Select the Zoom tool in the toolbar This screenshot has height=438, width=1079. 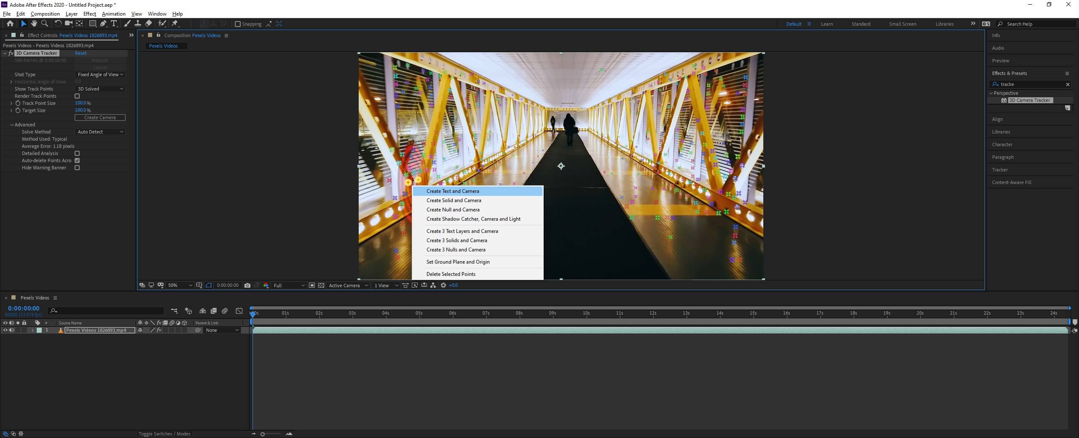[45, 24]
